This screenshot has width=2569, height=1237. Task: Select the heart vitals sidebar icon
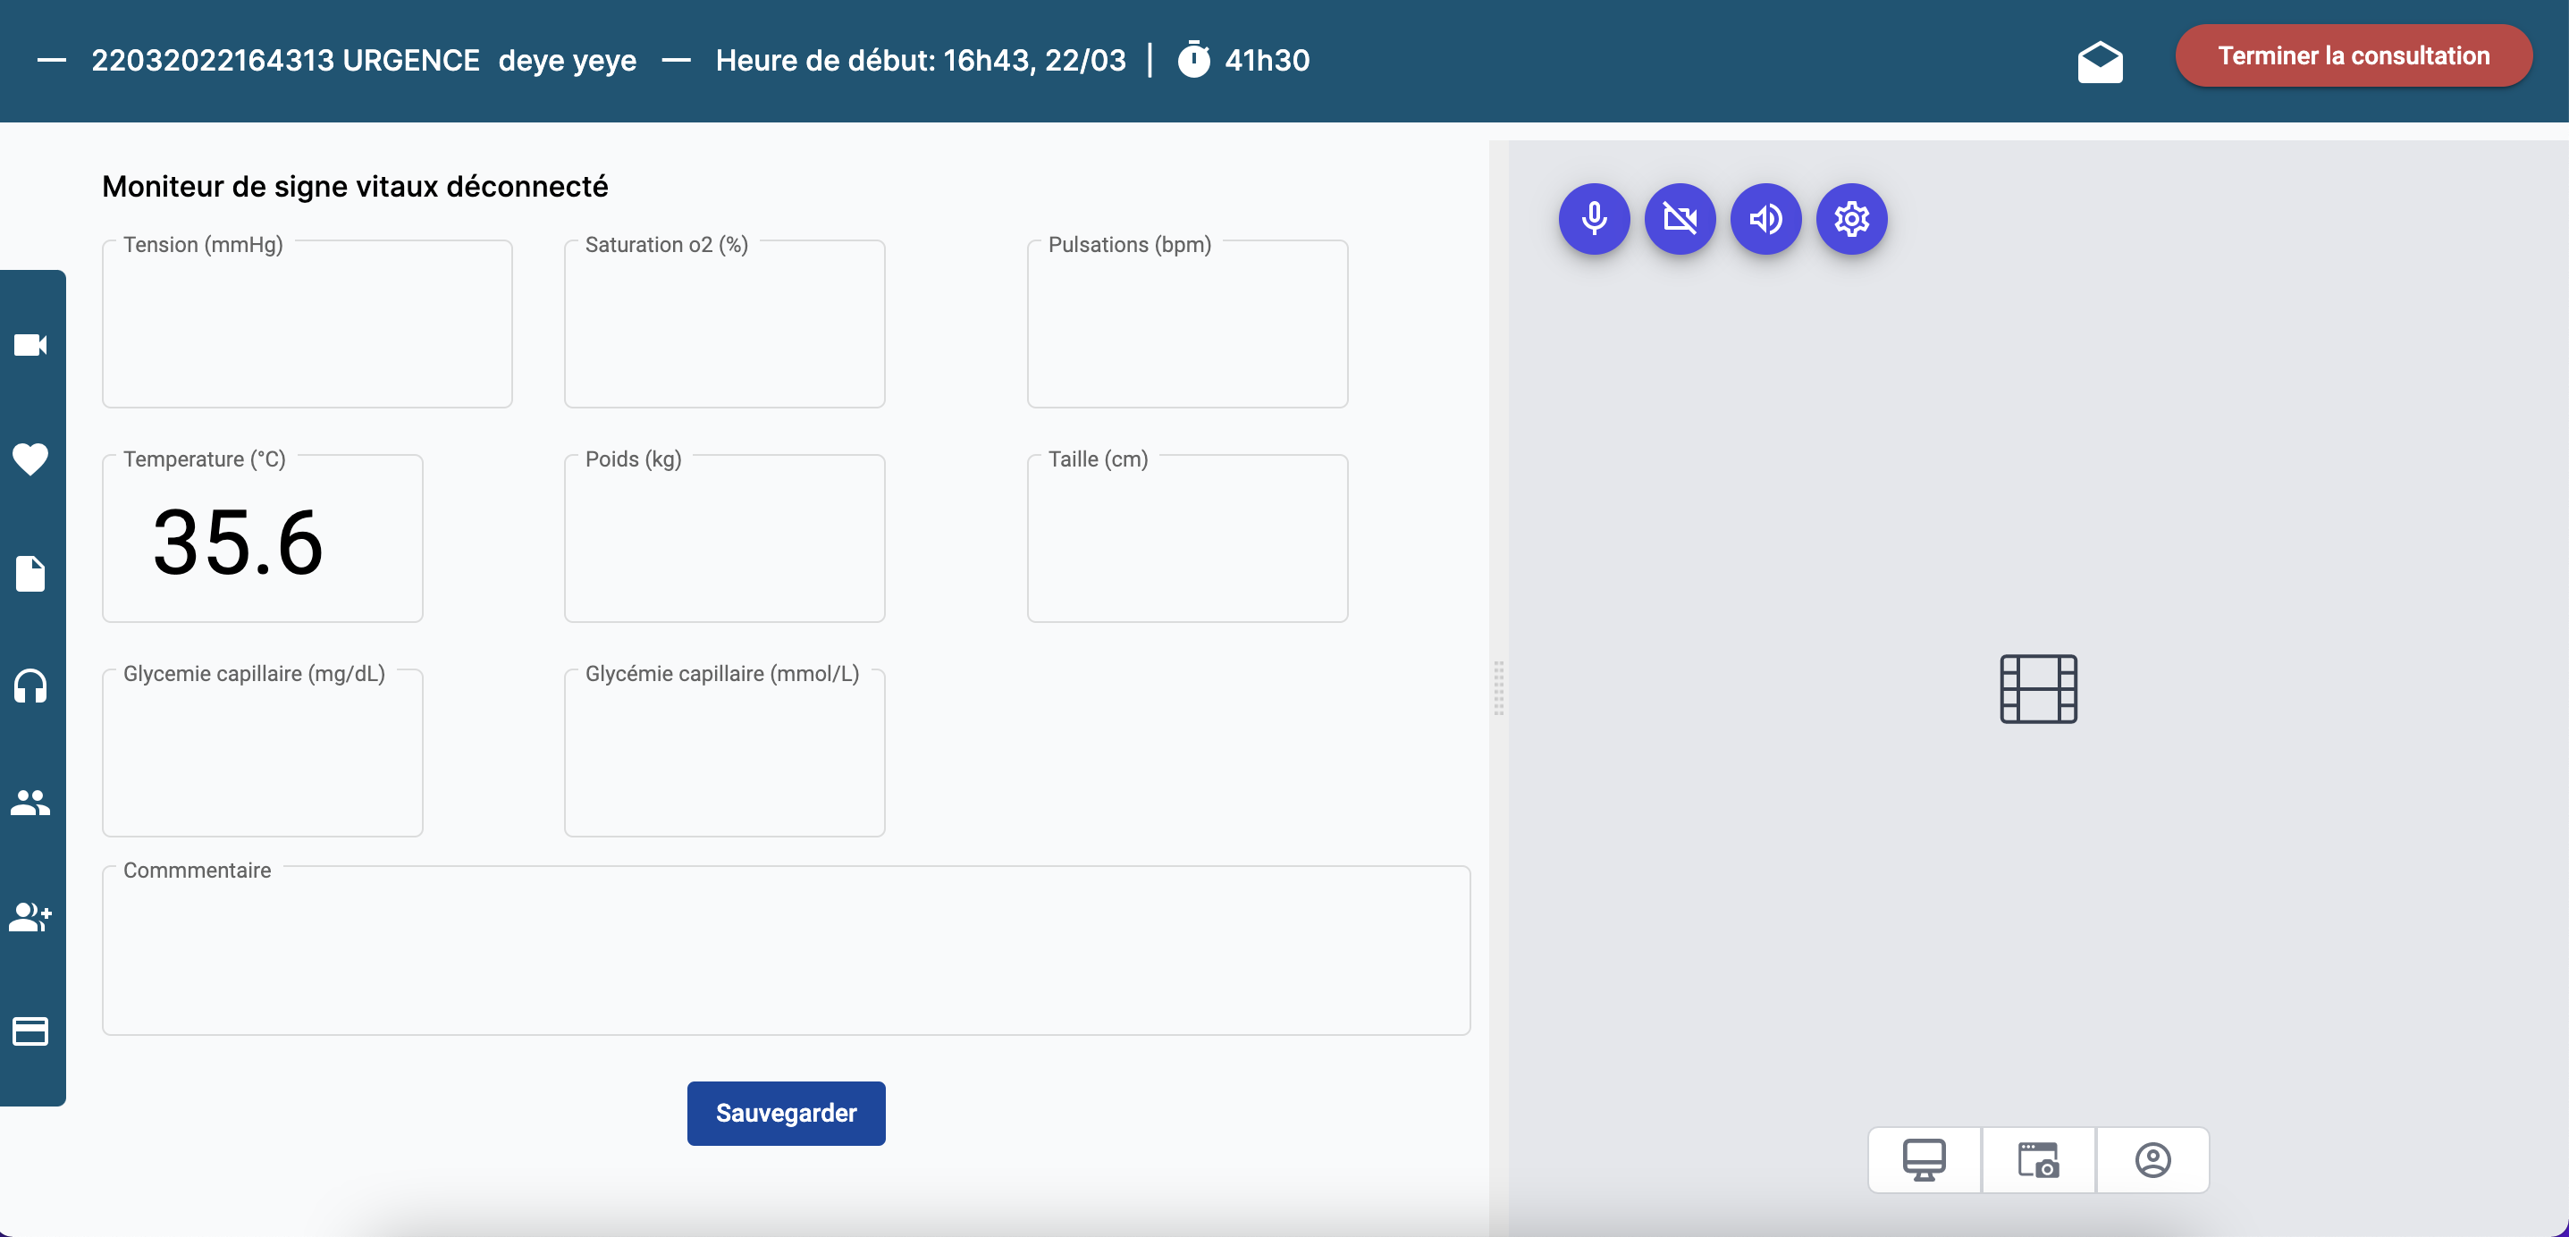coord(29,459)
